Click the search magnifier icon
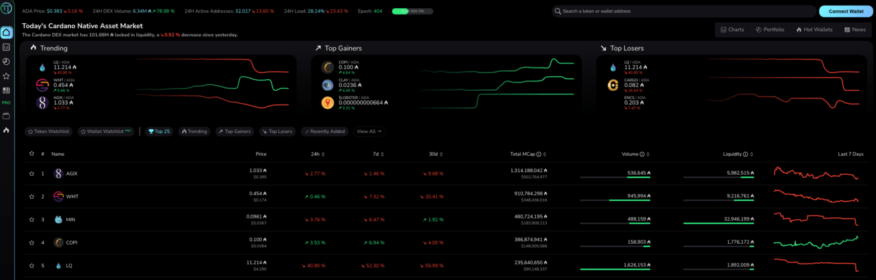 click(558, 11)
